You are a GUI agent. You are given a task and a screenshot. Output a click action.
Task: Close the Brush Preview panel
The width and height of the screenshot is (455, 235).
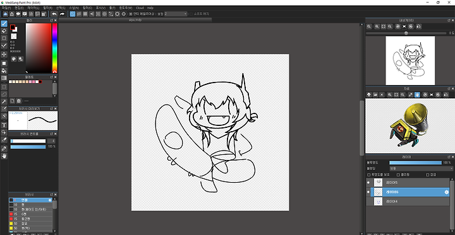click(56, 108)
